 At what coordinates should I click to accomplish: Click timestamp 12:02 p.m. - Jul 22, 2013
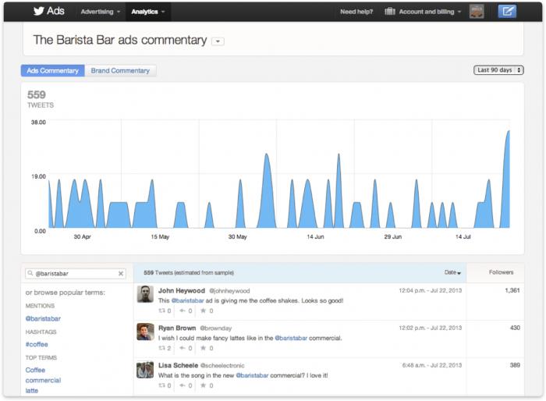pos(430,328)
